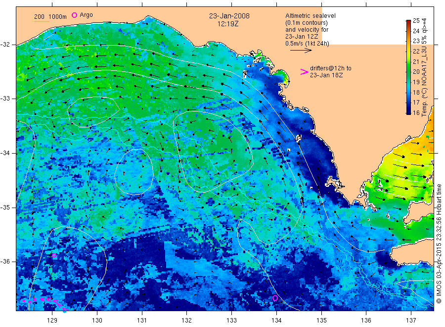Click the IMOS copyright text on right edge
445x327 pixels.
click(439, 244)
